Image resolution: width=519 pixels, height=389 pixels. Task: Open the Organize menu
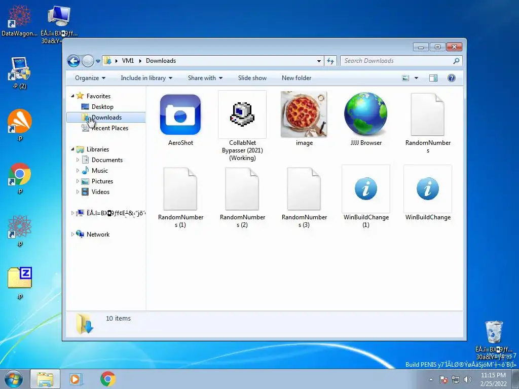pos(90,78)
